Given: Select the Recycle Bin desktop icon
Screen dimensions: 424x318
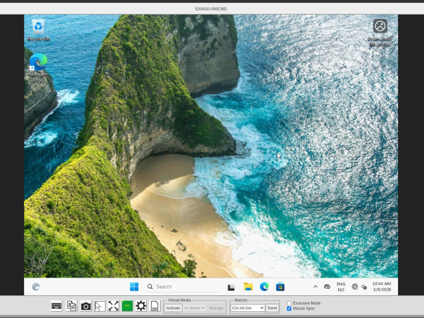Looking at the screenshot, I should (38, 30).
